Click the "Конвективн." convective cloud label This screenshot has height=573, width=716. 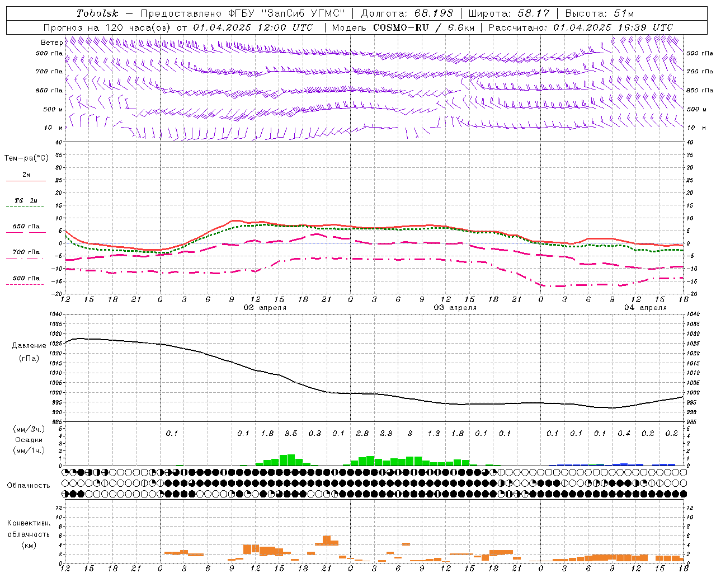pyautogui.click(x=29, y=523)
